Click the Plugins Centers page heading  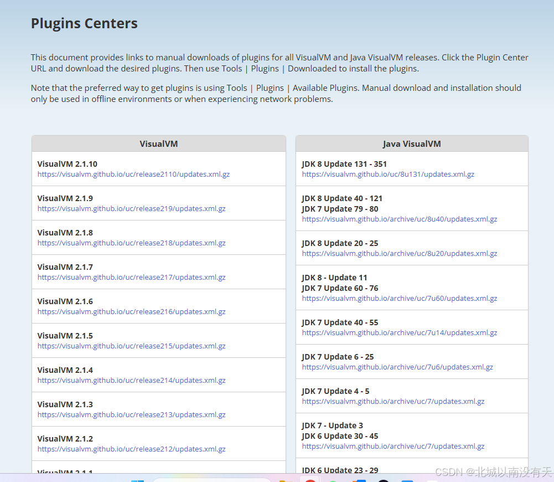[84, 24]
